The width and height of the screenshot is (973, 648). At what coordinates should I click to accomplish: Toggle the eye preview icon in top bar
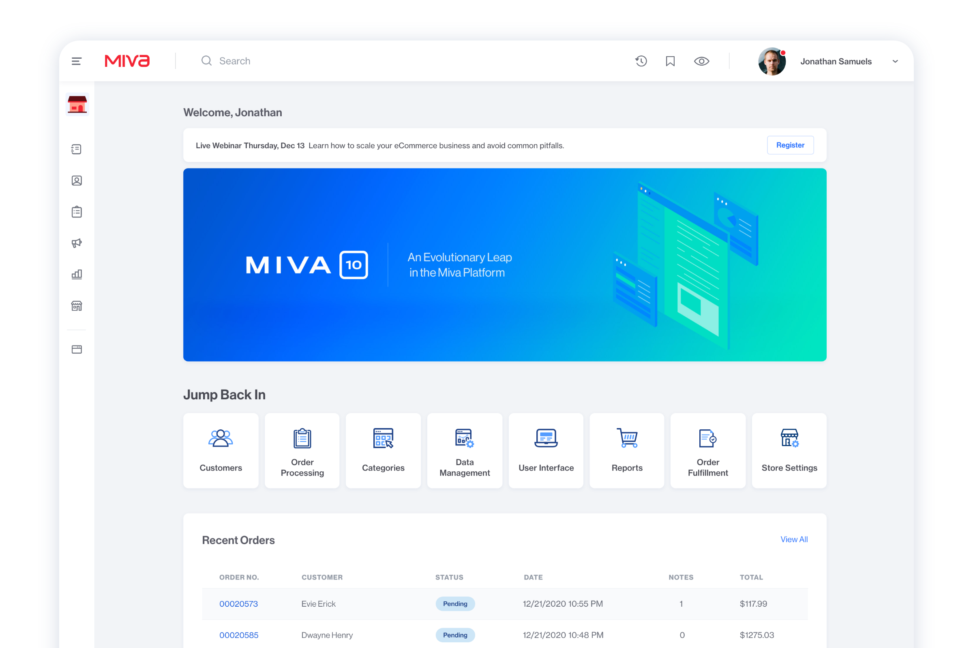tap(702, 61)
